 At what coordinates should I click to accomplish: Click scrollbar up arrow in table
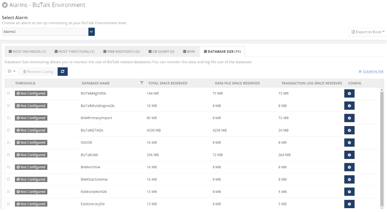click(382, 90)
